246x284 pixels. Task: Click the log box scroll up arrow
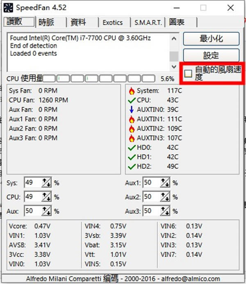pyautogui.click(x=174, y=39)
